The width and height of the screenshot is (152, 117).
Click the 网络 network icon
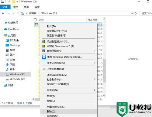(6, 86)
